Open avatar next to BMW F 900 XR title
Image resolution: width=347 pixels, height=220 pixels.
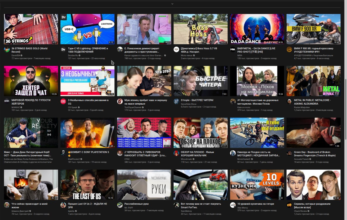coord(289,50)
